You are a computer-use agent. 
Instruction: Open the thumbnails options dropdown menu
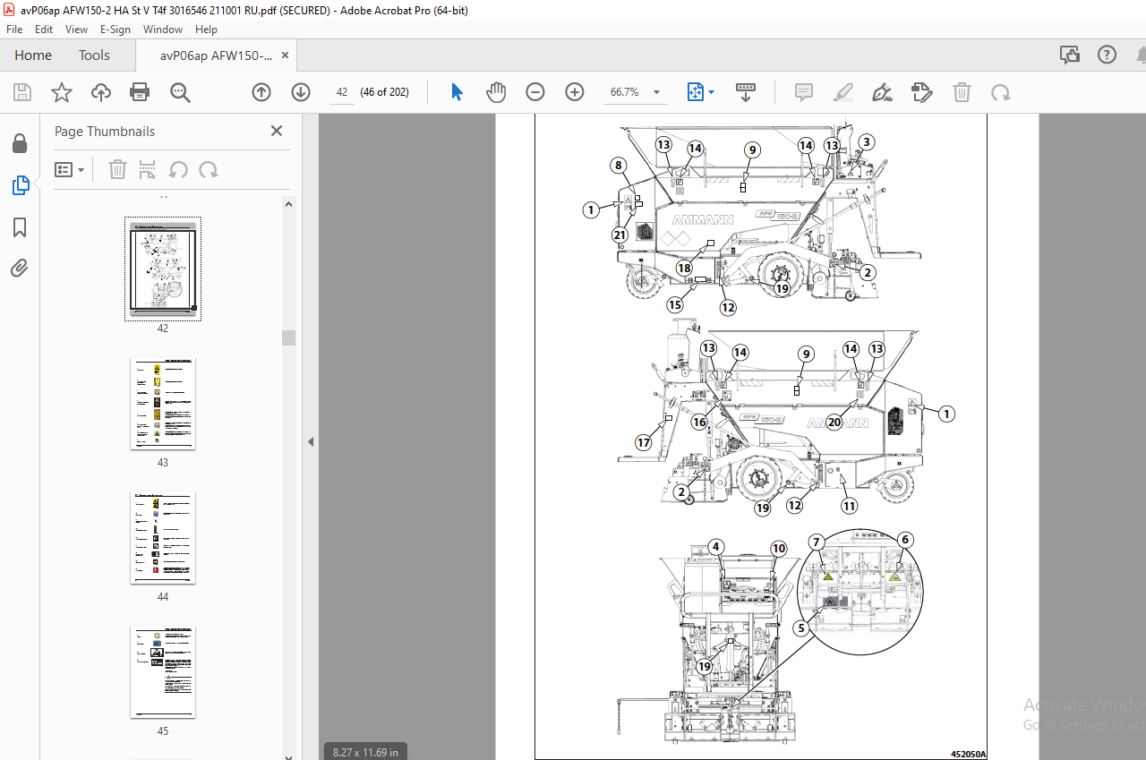click(x=70, y=169)
